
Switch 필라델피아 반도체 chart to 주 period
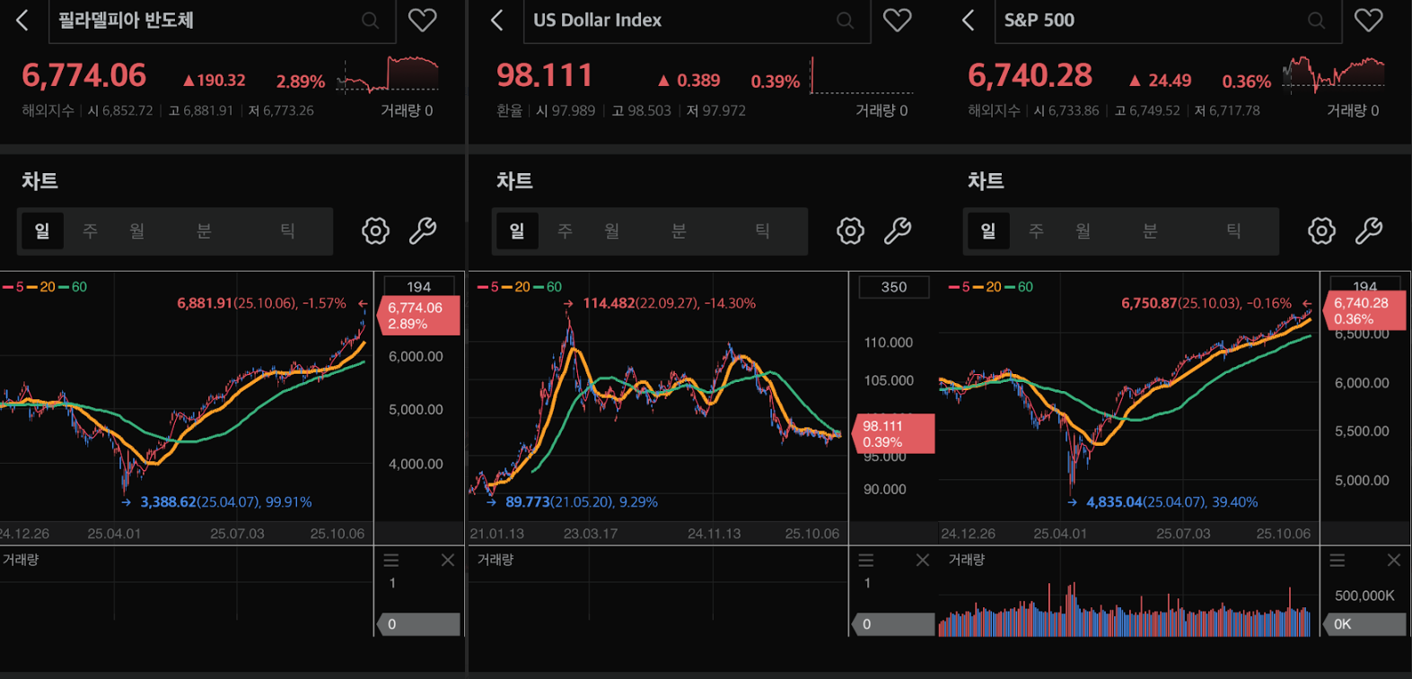pos(90,231)
